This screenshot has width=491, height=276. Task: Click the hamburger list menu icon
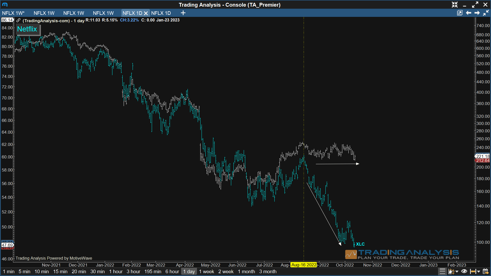point(442,271)
